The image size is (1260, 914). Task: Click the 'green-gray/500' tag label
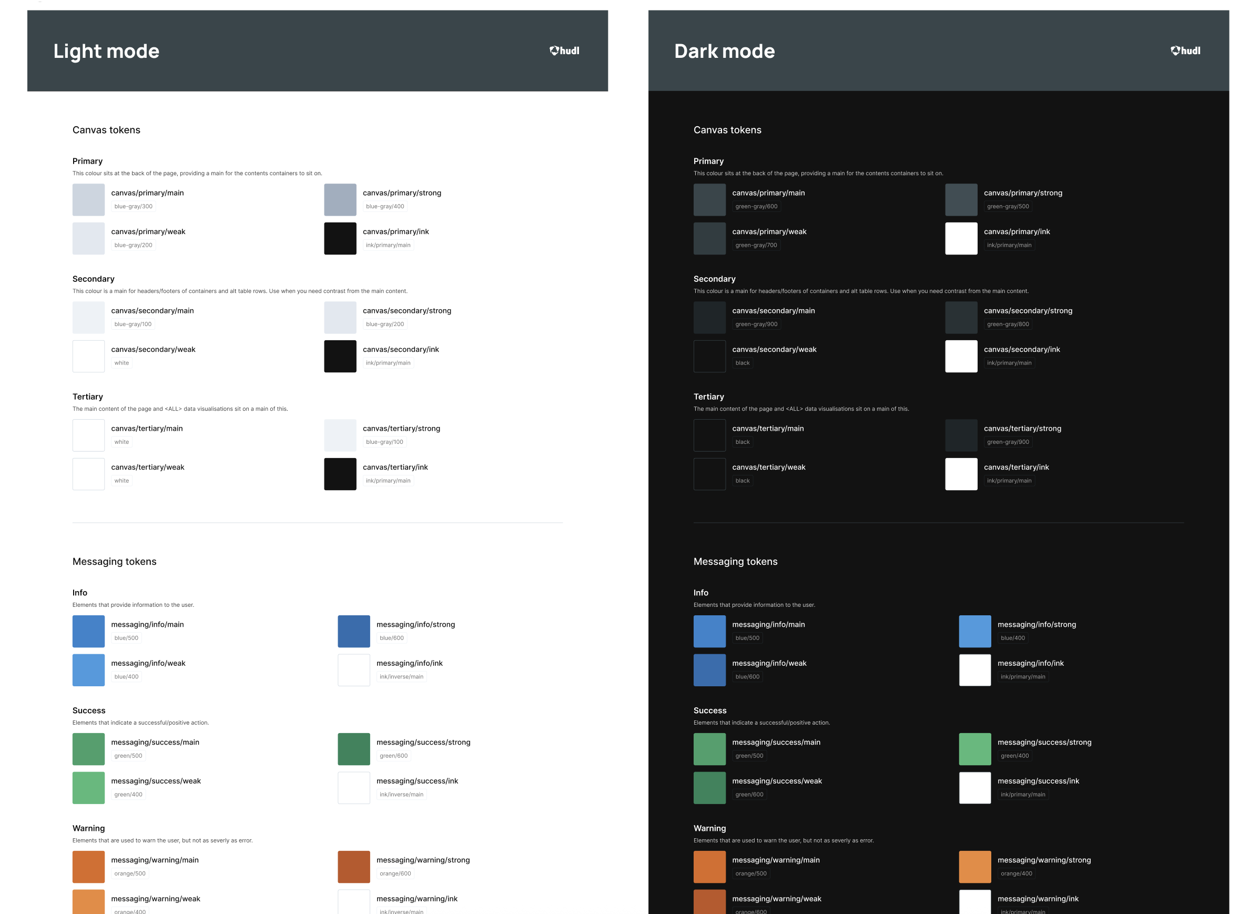click(1008, 207)
